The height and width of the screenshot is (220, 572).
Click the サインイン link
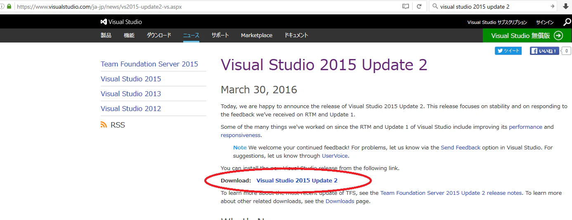(x=545, y=22)
